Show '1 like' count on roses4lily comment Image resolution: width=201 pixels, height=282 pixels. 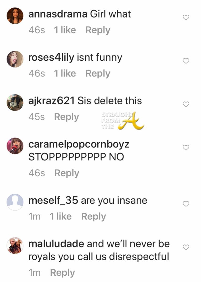[65, 74]
